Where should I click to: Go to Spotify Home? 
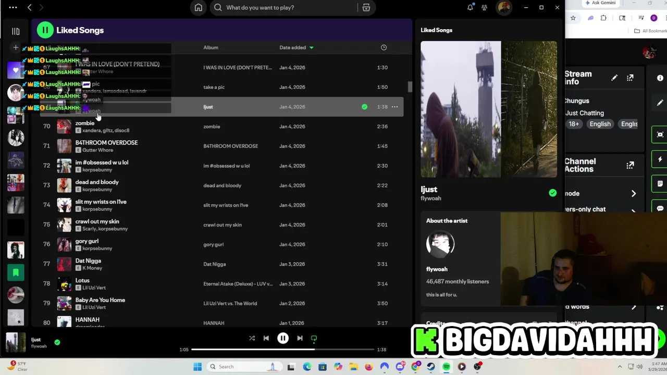[x=199, y=7]
